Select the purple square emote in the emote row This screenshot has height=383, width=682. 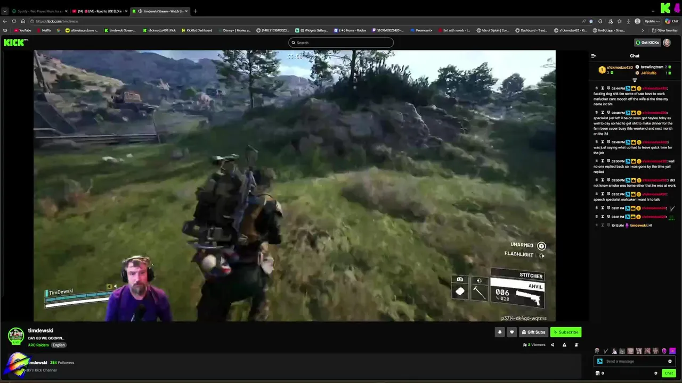tap(672, 351)
